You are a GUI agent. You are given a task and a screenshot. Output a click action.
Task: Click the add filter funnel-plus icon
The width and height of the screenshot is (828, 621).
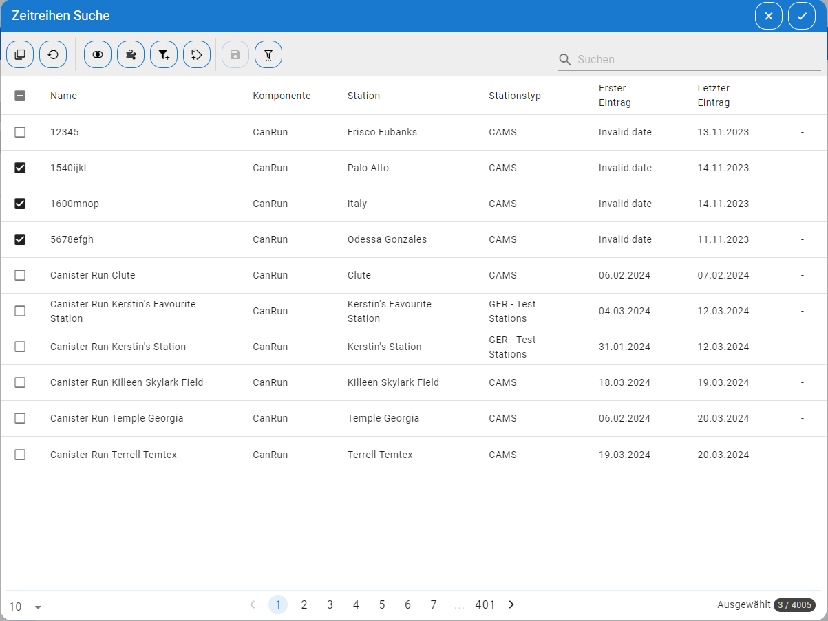164,54
